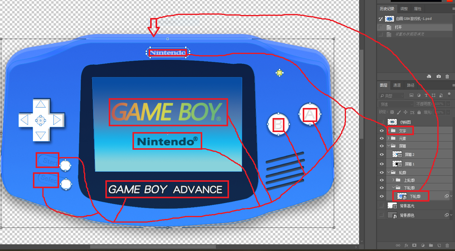Show the 背景颜色 layer

[x=382, y=215]
